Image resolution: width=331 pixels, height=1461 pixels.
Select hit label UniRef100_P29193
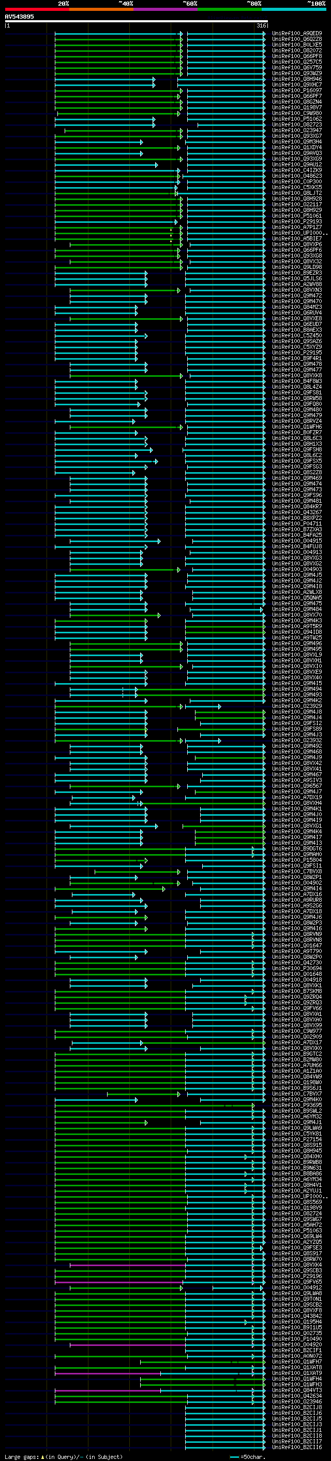[x=297, y=221]
